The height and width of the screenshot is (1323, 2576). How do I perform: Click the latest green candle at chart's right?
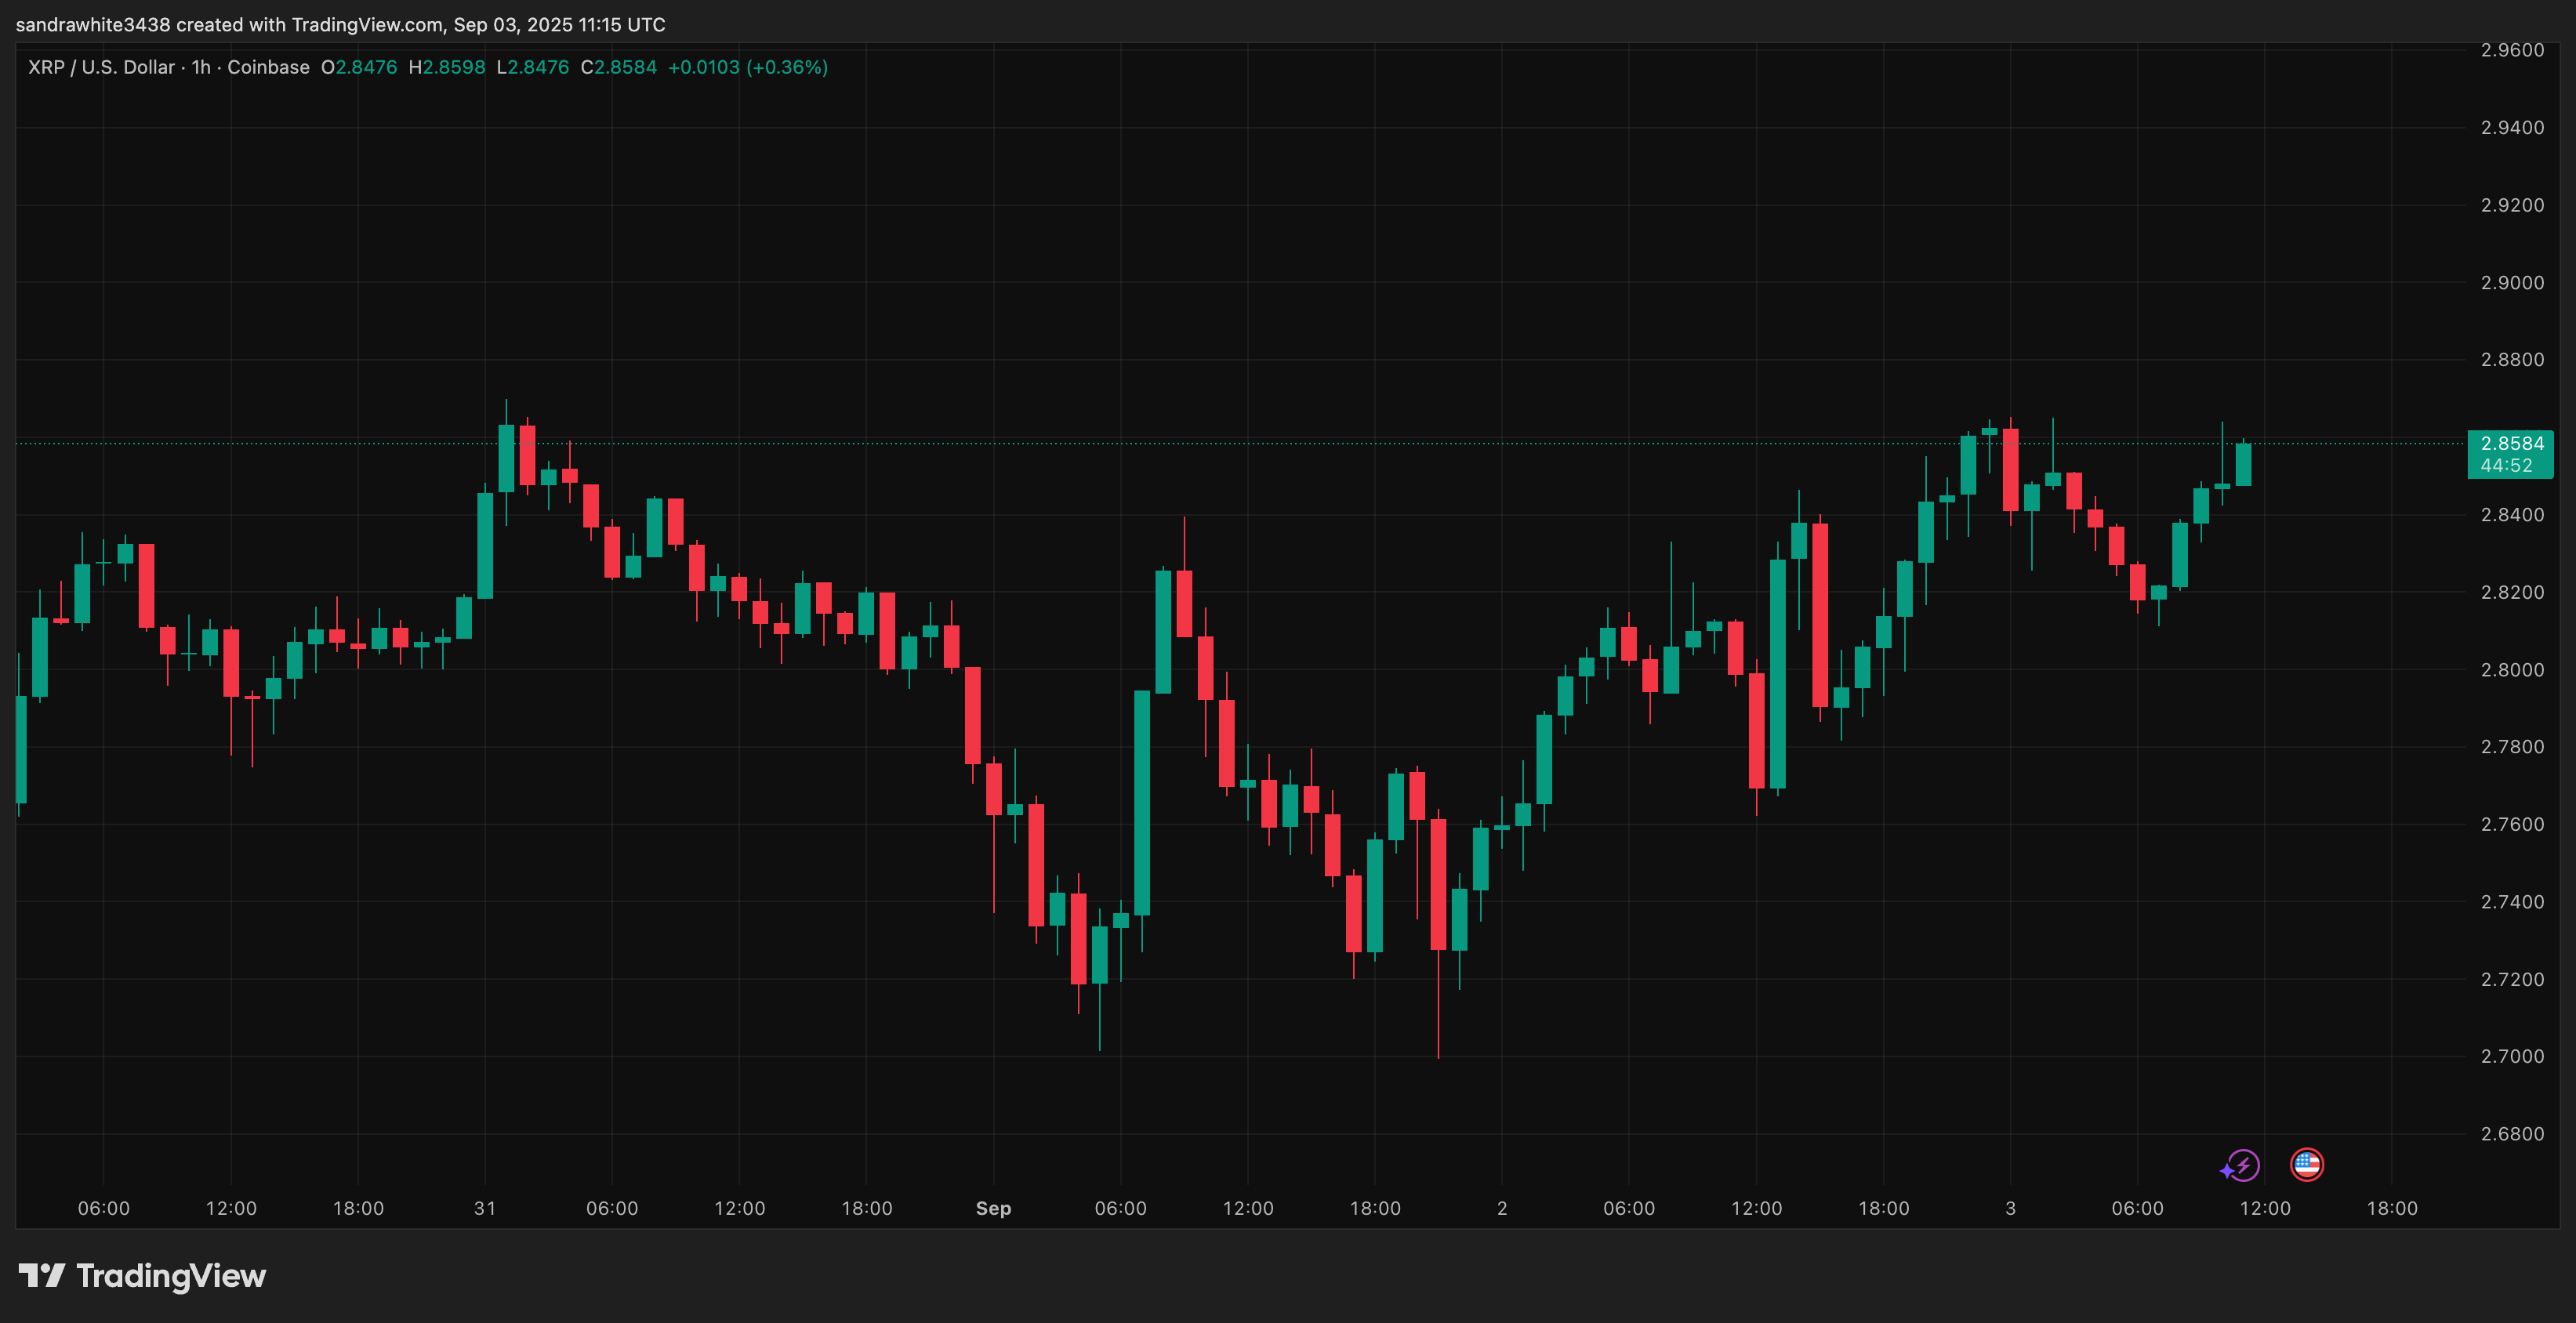coord(2243,465)
